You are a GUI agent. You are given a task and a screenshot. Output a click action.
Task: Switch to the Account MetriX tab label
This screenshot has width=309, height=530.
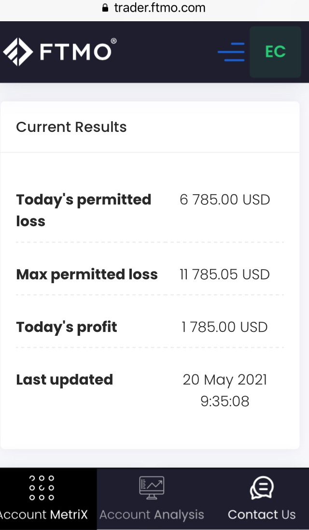point(43,515)
